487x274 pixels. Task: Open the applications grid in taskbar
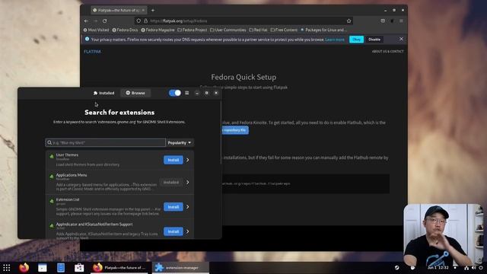click(7, 267)
